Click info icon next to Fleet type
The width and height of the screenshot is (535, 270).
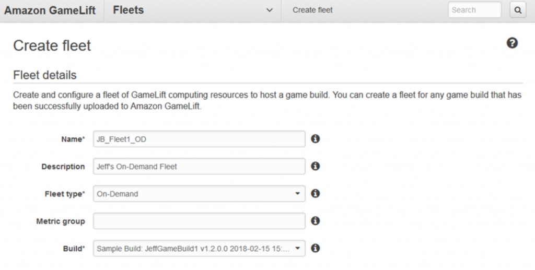point(315,193)
